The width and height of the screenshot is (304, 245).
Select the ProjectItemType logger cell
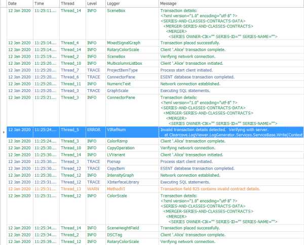click(x=132, y=70)
